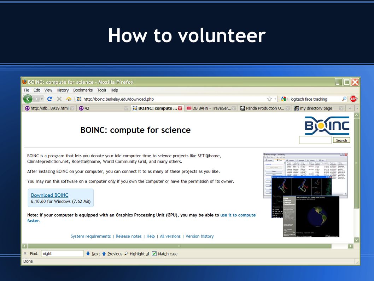The width and height of the screenshot is (374, 281).
Task: Open the All versions link
Action: point(170,236)
